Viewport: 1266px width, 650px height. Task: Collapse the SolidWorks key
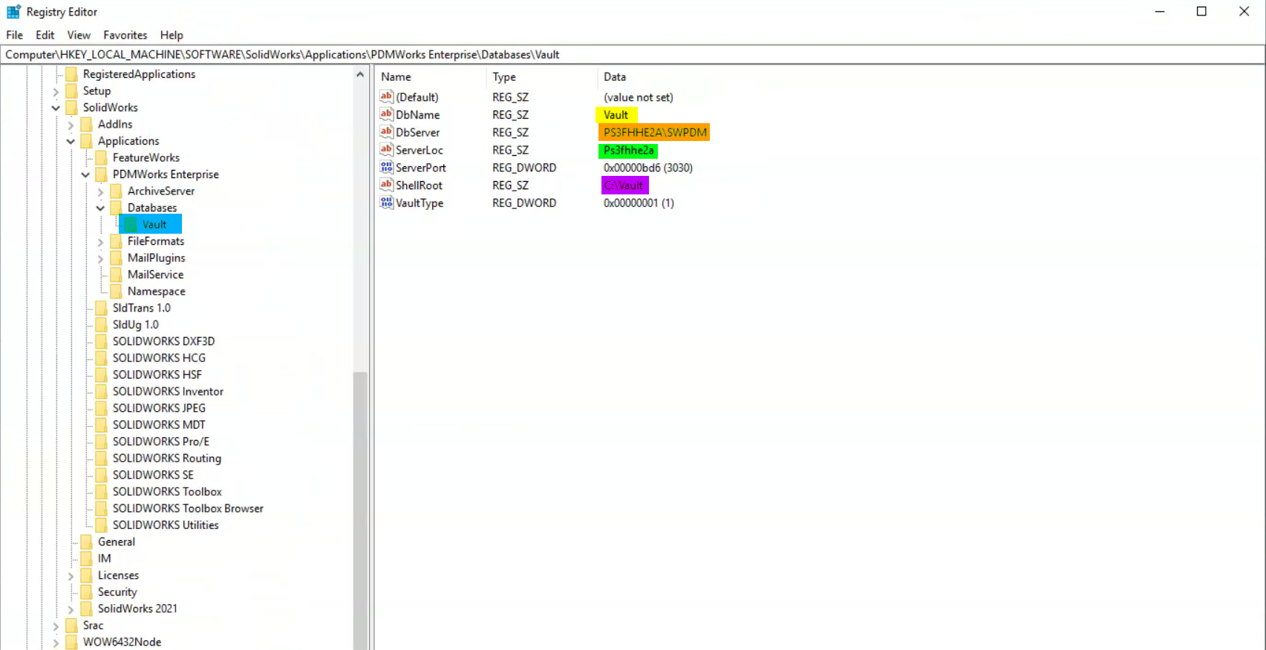(x=56, y=108)
